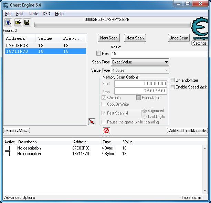
Task: Click description of 07E03F38 table entry
Action: (29, 148)
